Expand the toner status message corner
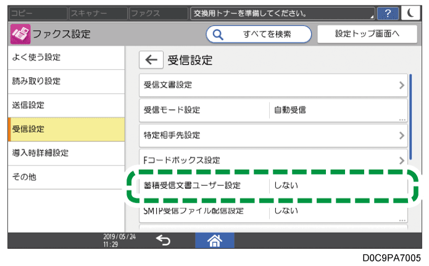The height and width of the screenshot is (266, 429). [372, 17]
